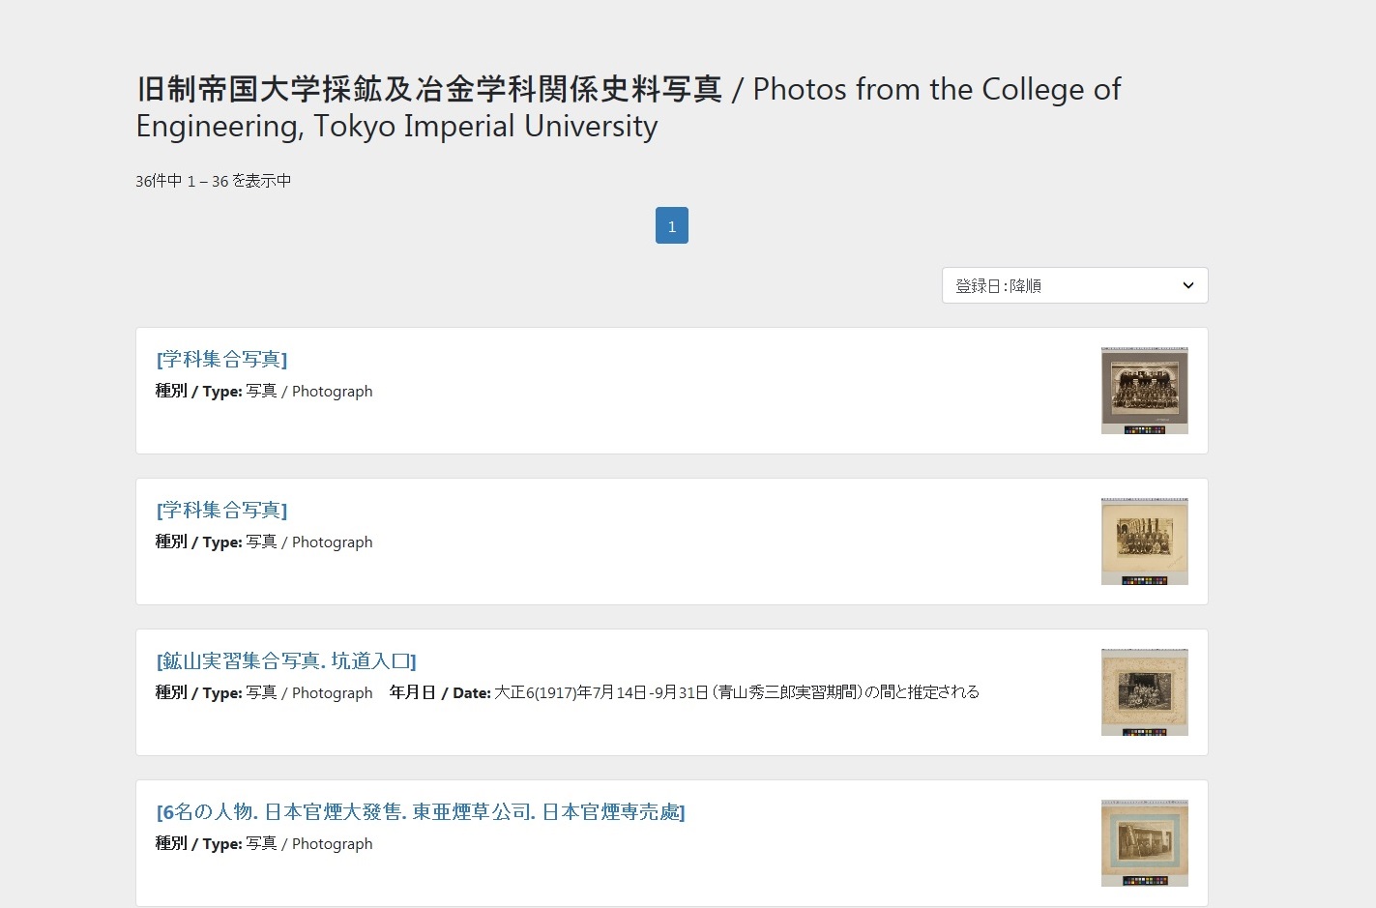Screen dimensions: 1376x908
Task: Expand the 登録日:降順 sort dropdown
Action: 1075,285
